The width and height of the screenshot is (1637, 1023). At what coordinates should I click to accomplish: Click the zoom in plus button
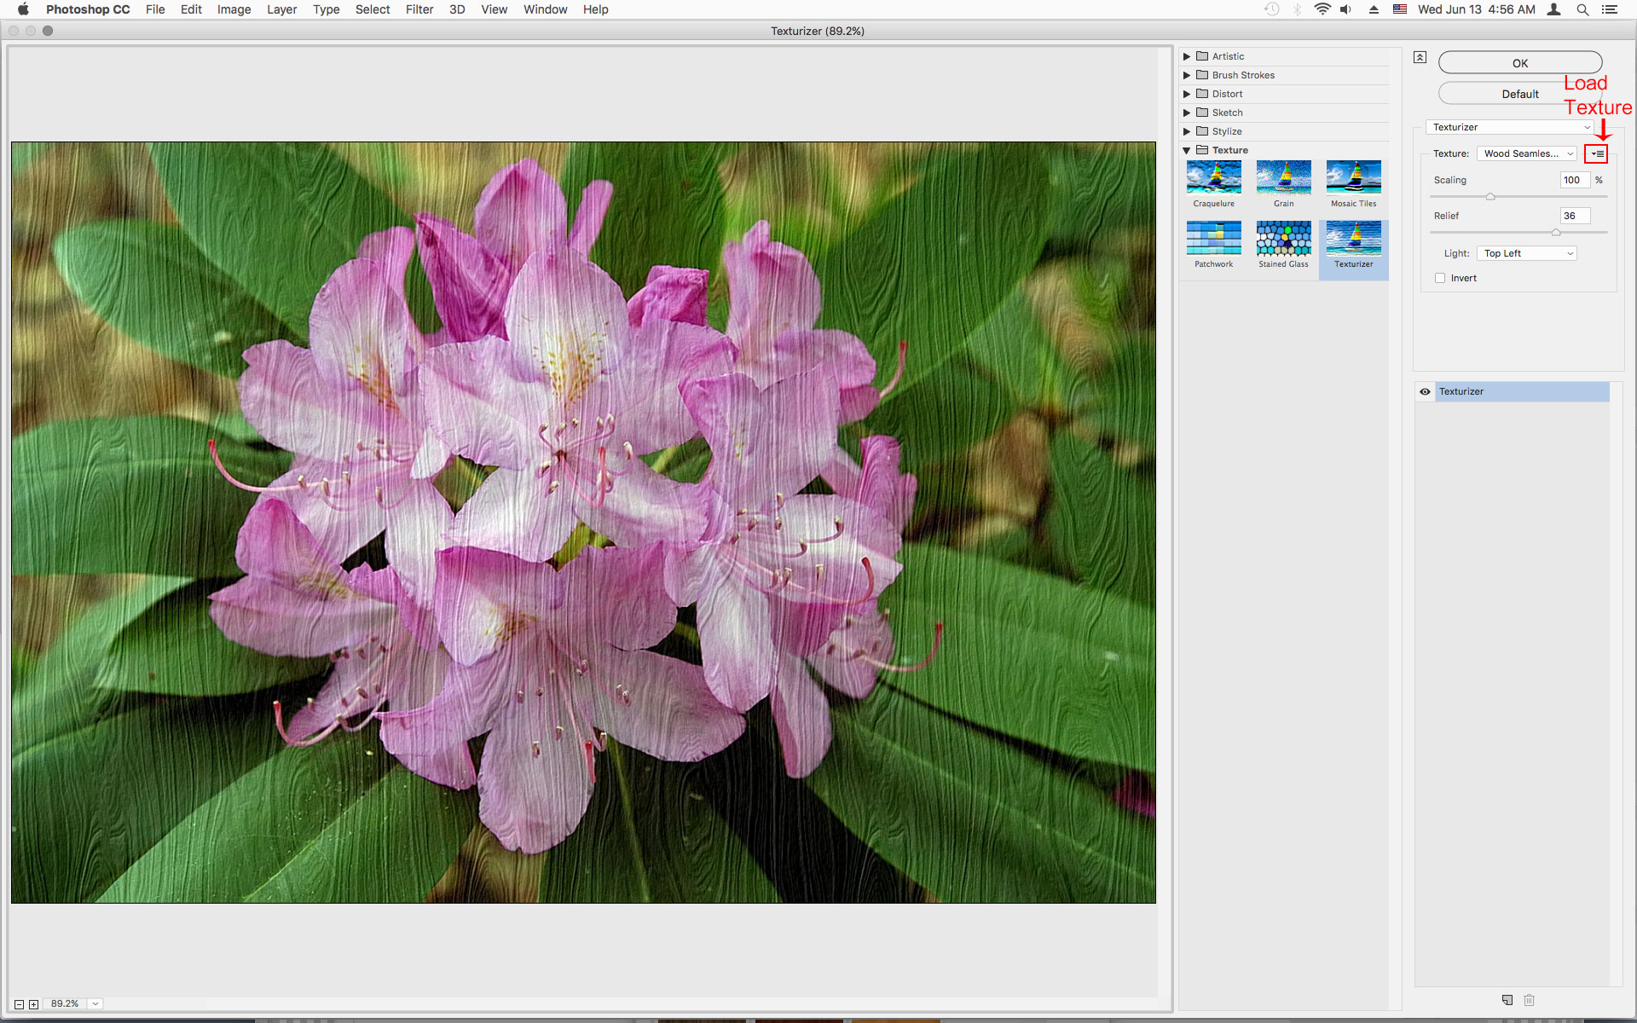point(33,1004)
